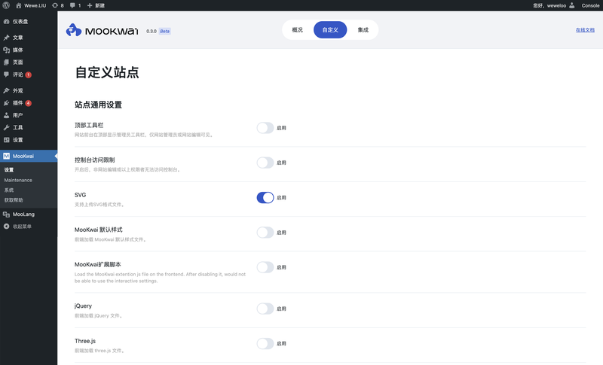This screenshot has width=603, height=365.
Task: Click the 支持上传SVG格式文件 description
Action: point(99,205)
